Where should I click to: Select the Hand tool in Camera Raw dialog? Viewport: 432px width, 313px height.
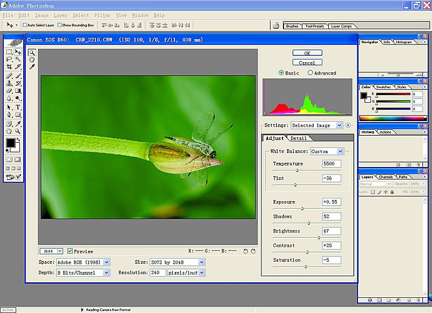tap(32, 59)
